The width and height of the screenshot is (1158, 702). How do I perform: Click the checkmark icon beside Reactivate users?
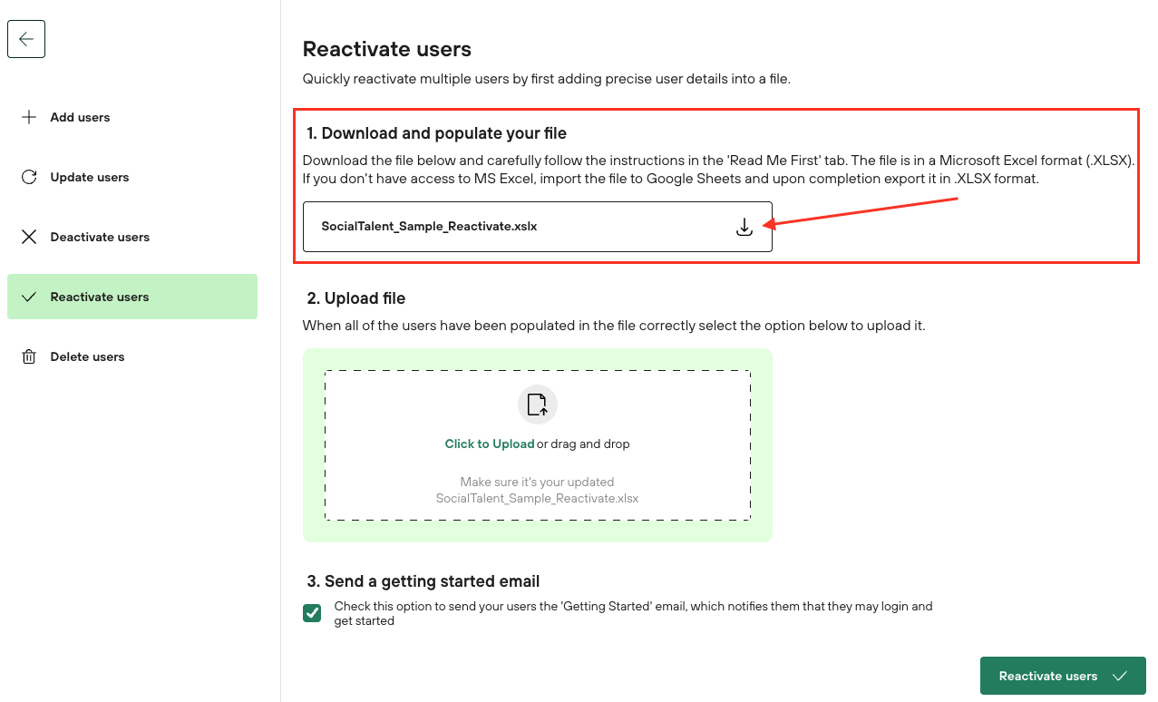pos(29,297)
